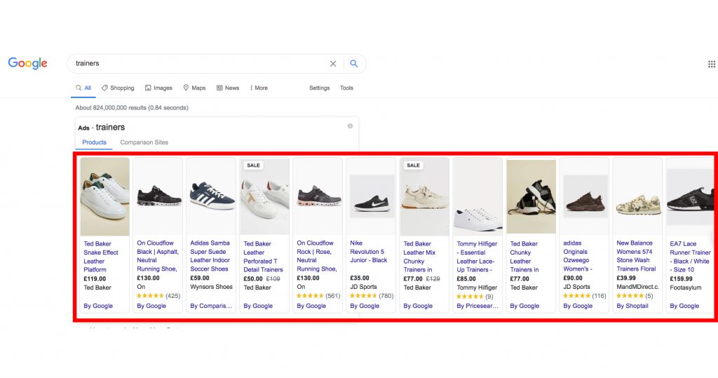Click the ads info icon
Viewport: 718px width, 378px height.
350,126
